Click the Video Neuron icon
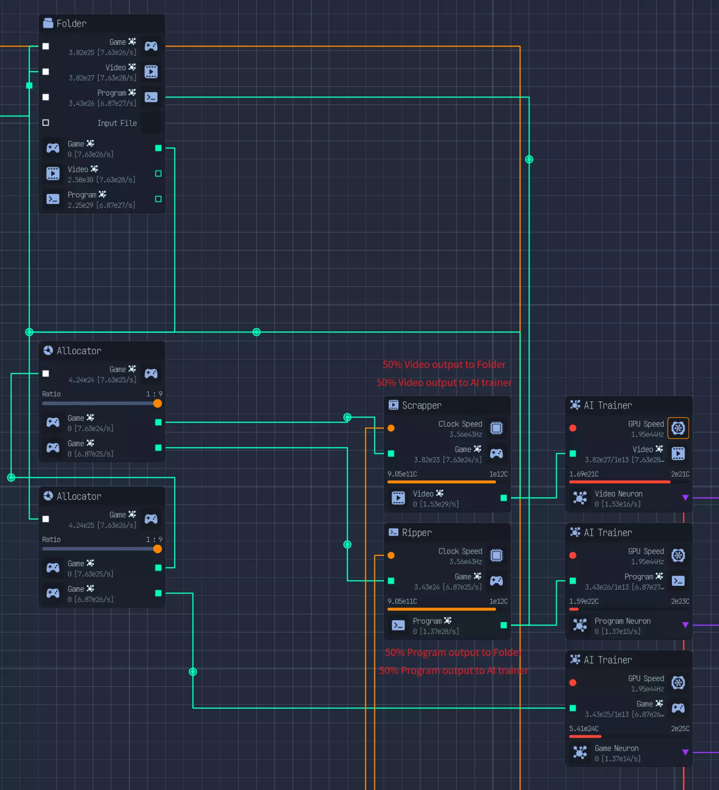Image resolution: width=719 pixels, height=790 pixels. (x=580, y=498)
